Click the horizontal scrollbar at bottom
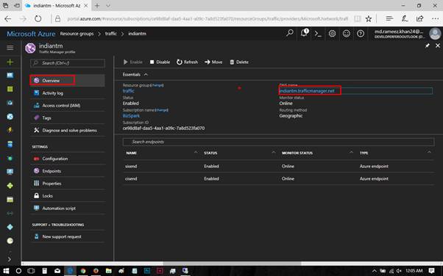Viewport: 443px width, 276px height. click(x=232, y=264)
